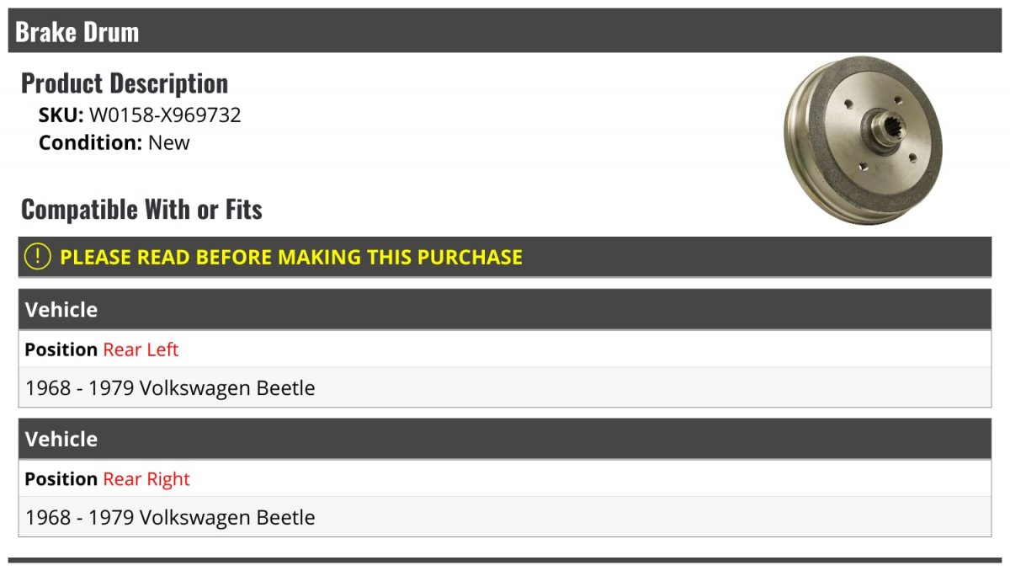The image size is (1010, 571).
Task: Click the Compatible With or Fits heading
Action: [x=141, y=210]
